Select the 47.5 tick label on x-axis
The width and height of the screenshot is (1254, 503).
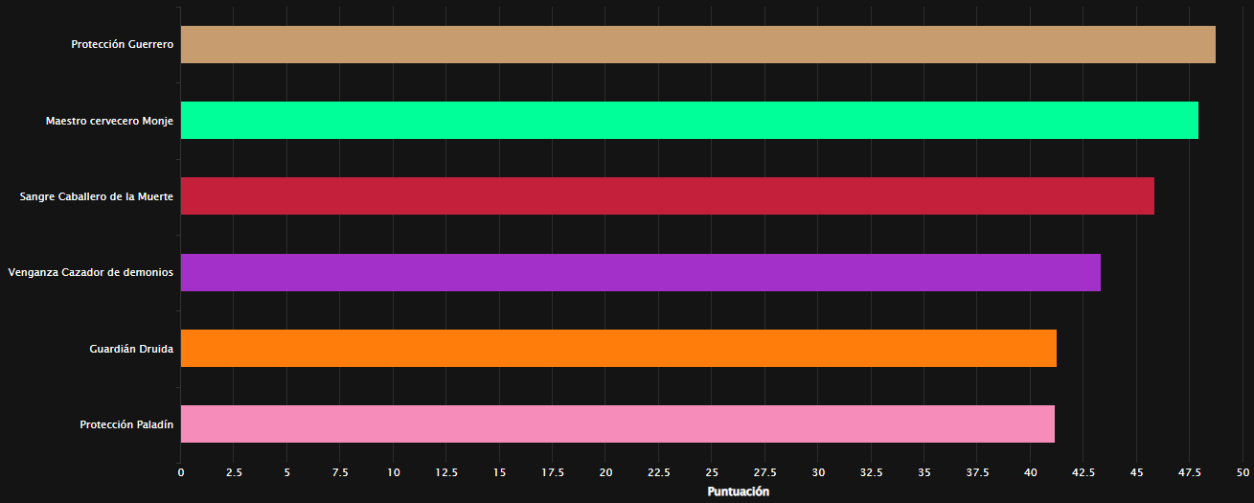[x=1190, y=472]
